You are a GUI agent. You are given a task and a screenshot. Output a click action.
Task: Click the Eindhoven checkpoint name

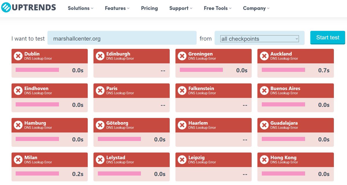coord(36,88)
